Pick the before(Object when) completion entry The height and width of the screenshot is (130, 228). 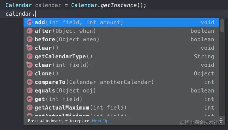coord(121,40)
